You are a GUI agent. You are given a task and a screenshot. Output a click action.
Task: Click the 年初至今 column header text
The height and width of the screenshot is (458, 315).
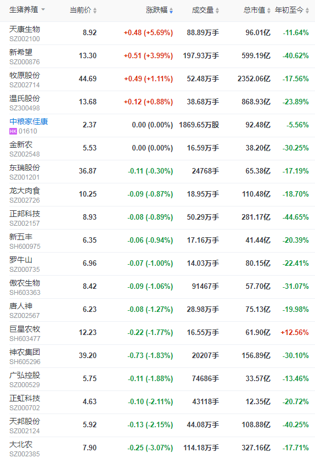pyautogui.click(x=289, y=10)
